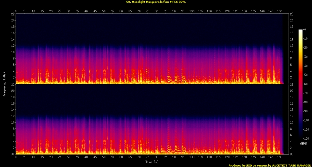The height and width of the screenshot is (167, 312).
Task: Select the 75 mark on top time axis
Action: (x=147, y=11)
